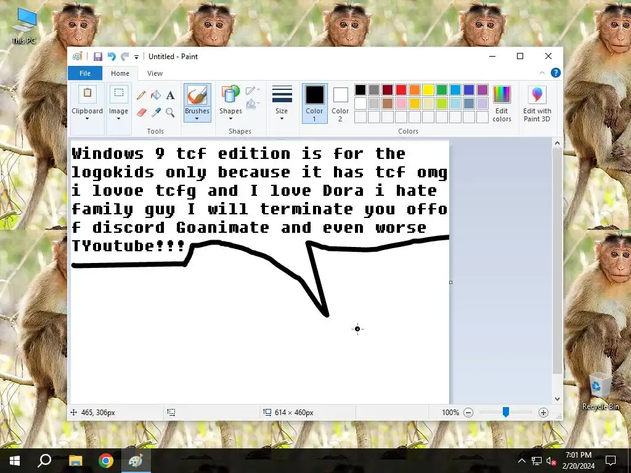Viewport: 631px width, 473px height.
Task: Expand the Shapes dropdown arrow
Action: pos(230,119)
